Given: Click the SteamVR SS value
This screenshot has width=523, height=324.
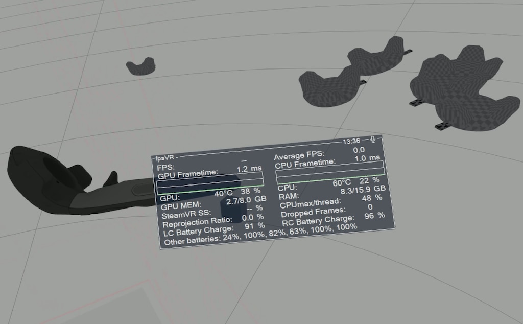Looking at the screenshot, I should tap(254, 208).
